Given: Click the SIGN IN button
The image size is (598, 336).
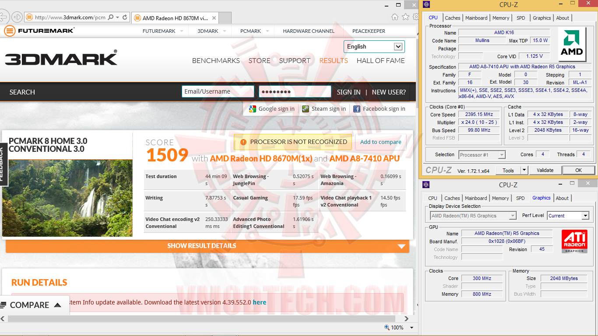Looking at the screenshot, I should [x=349, y=92].
